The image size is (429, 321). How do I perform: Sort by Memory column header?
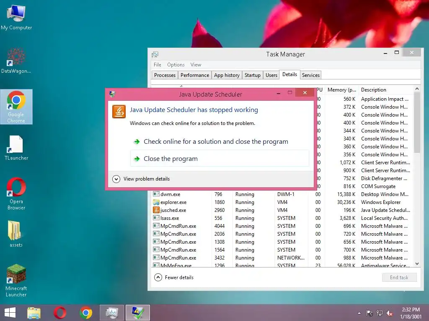pos(341,90)
